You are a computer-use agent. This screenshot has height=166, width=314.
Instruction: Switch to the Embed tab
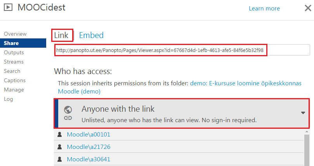point(91,35)
